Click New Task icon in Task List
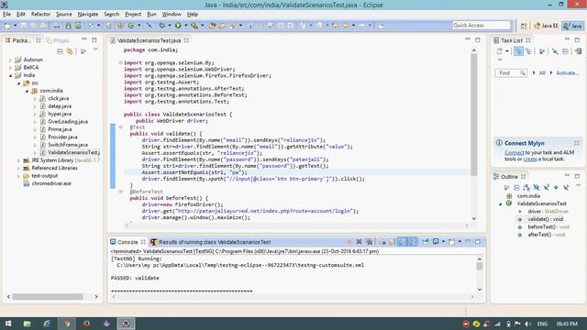Screen dimensions: 587x330 [x=499, y=51]
